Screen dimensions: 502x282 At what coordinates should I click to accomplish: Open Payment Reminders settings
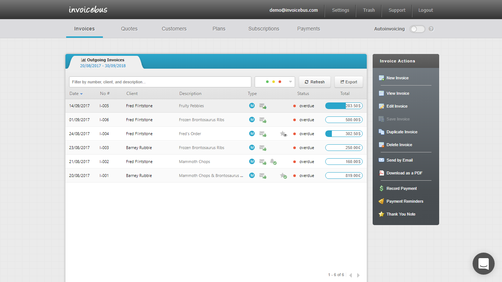coord(405,201)
